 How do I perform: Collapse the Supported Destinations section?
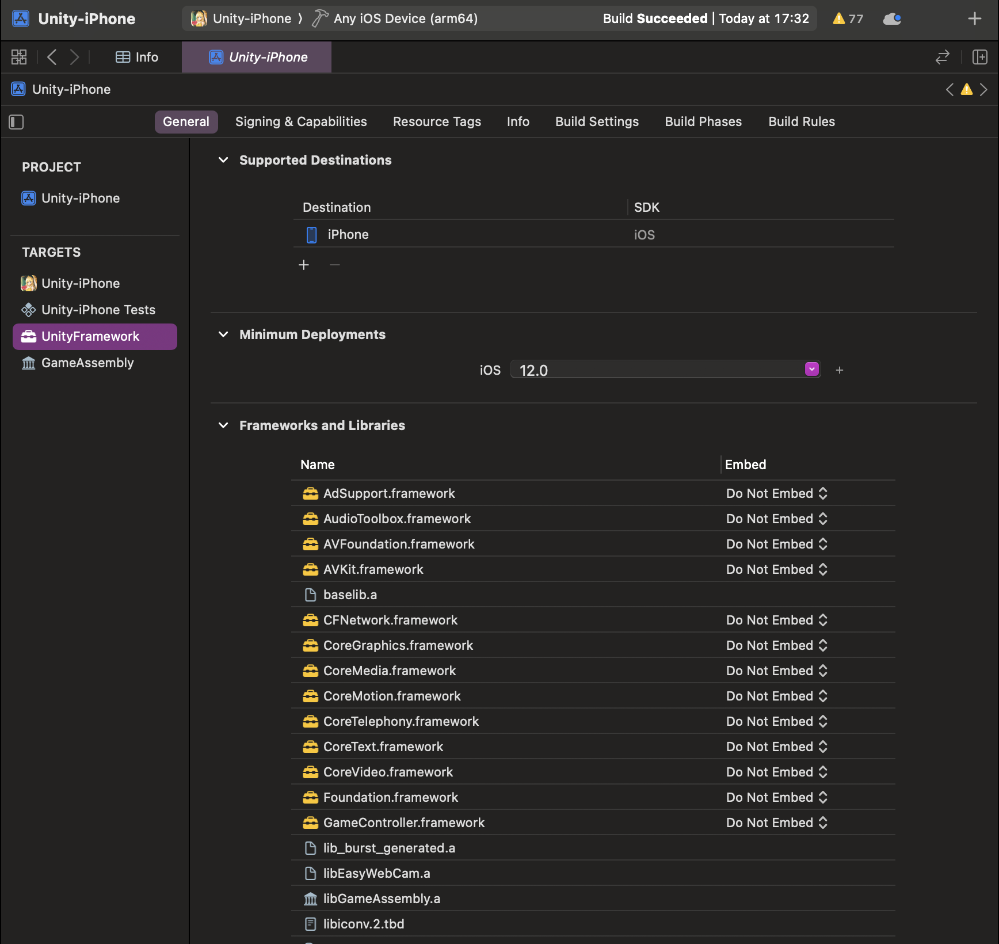[223, 161]
